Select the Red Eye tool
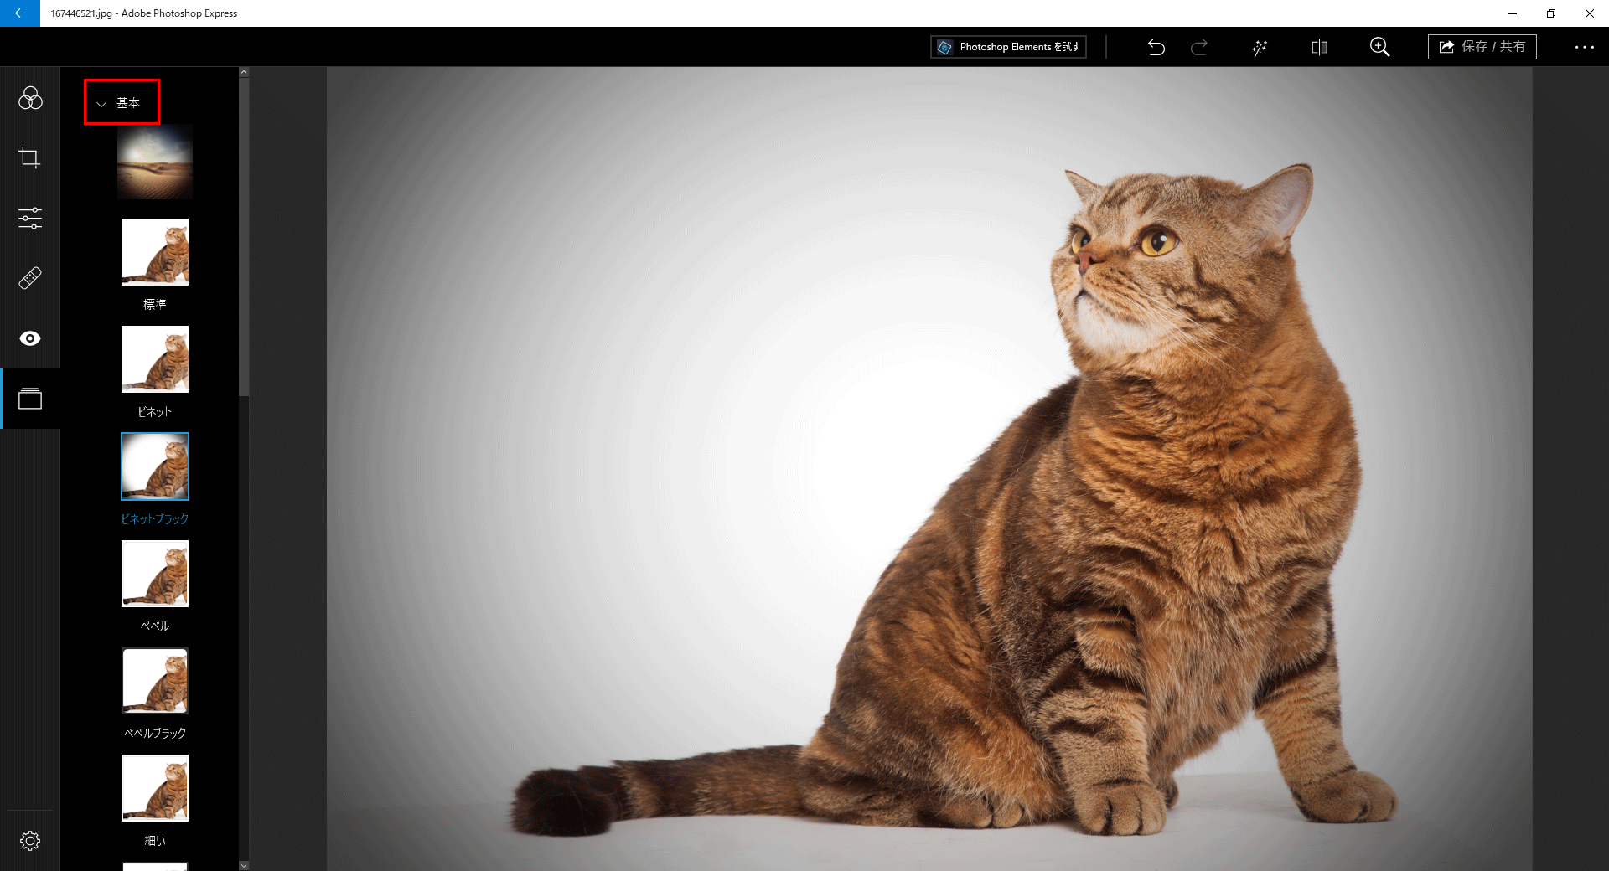This screenshot has width=1609, height=871. 30,338
